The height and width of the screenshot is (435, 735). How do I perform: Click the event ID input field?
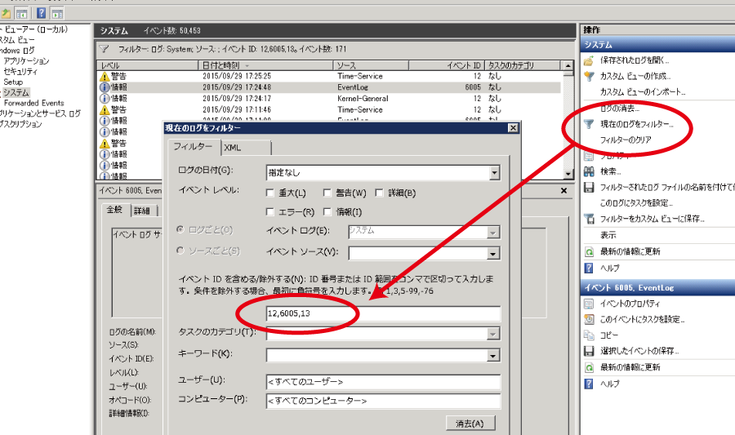coord(383,313)
